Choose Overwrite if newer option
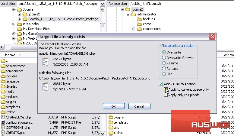This screenshot has height=136, width=234. click(x=164, y=58)
